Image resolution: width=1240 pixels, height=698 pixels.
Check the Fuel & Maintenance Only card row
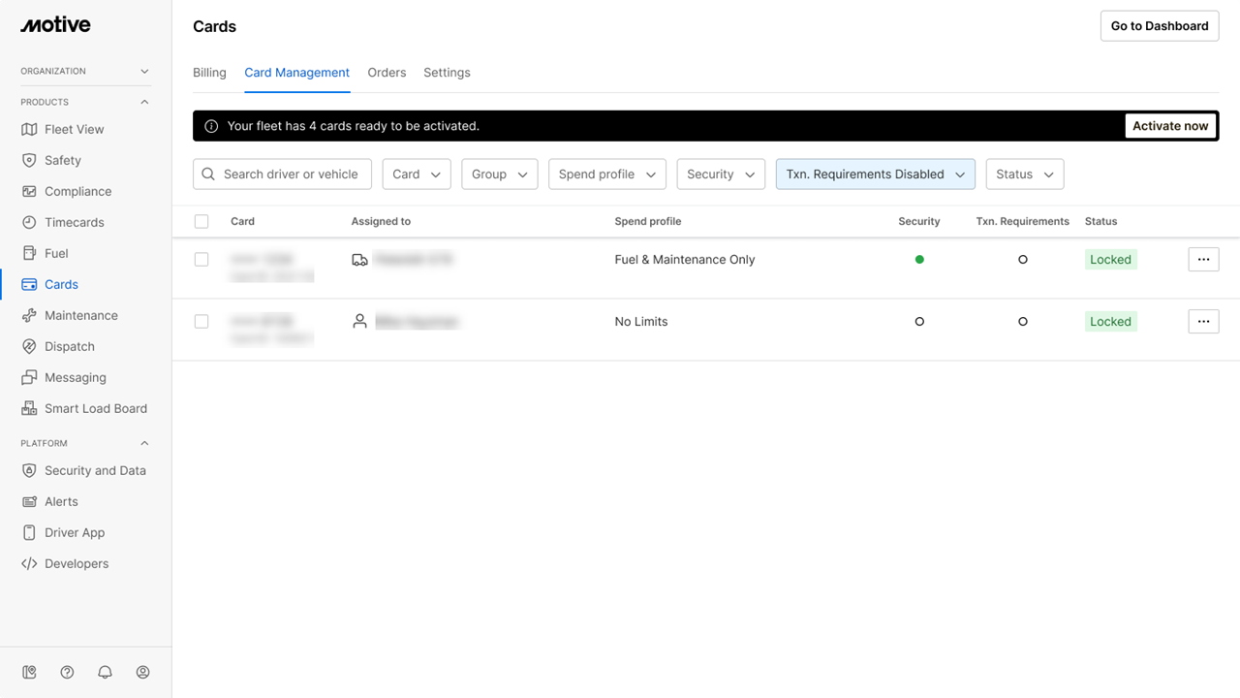pyautogui.click(x=201, y=260)
